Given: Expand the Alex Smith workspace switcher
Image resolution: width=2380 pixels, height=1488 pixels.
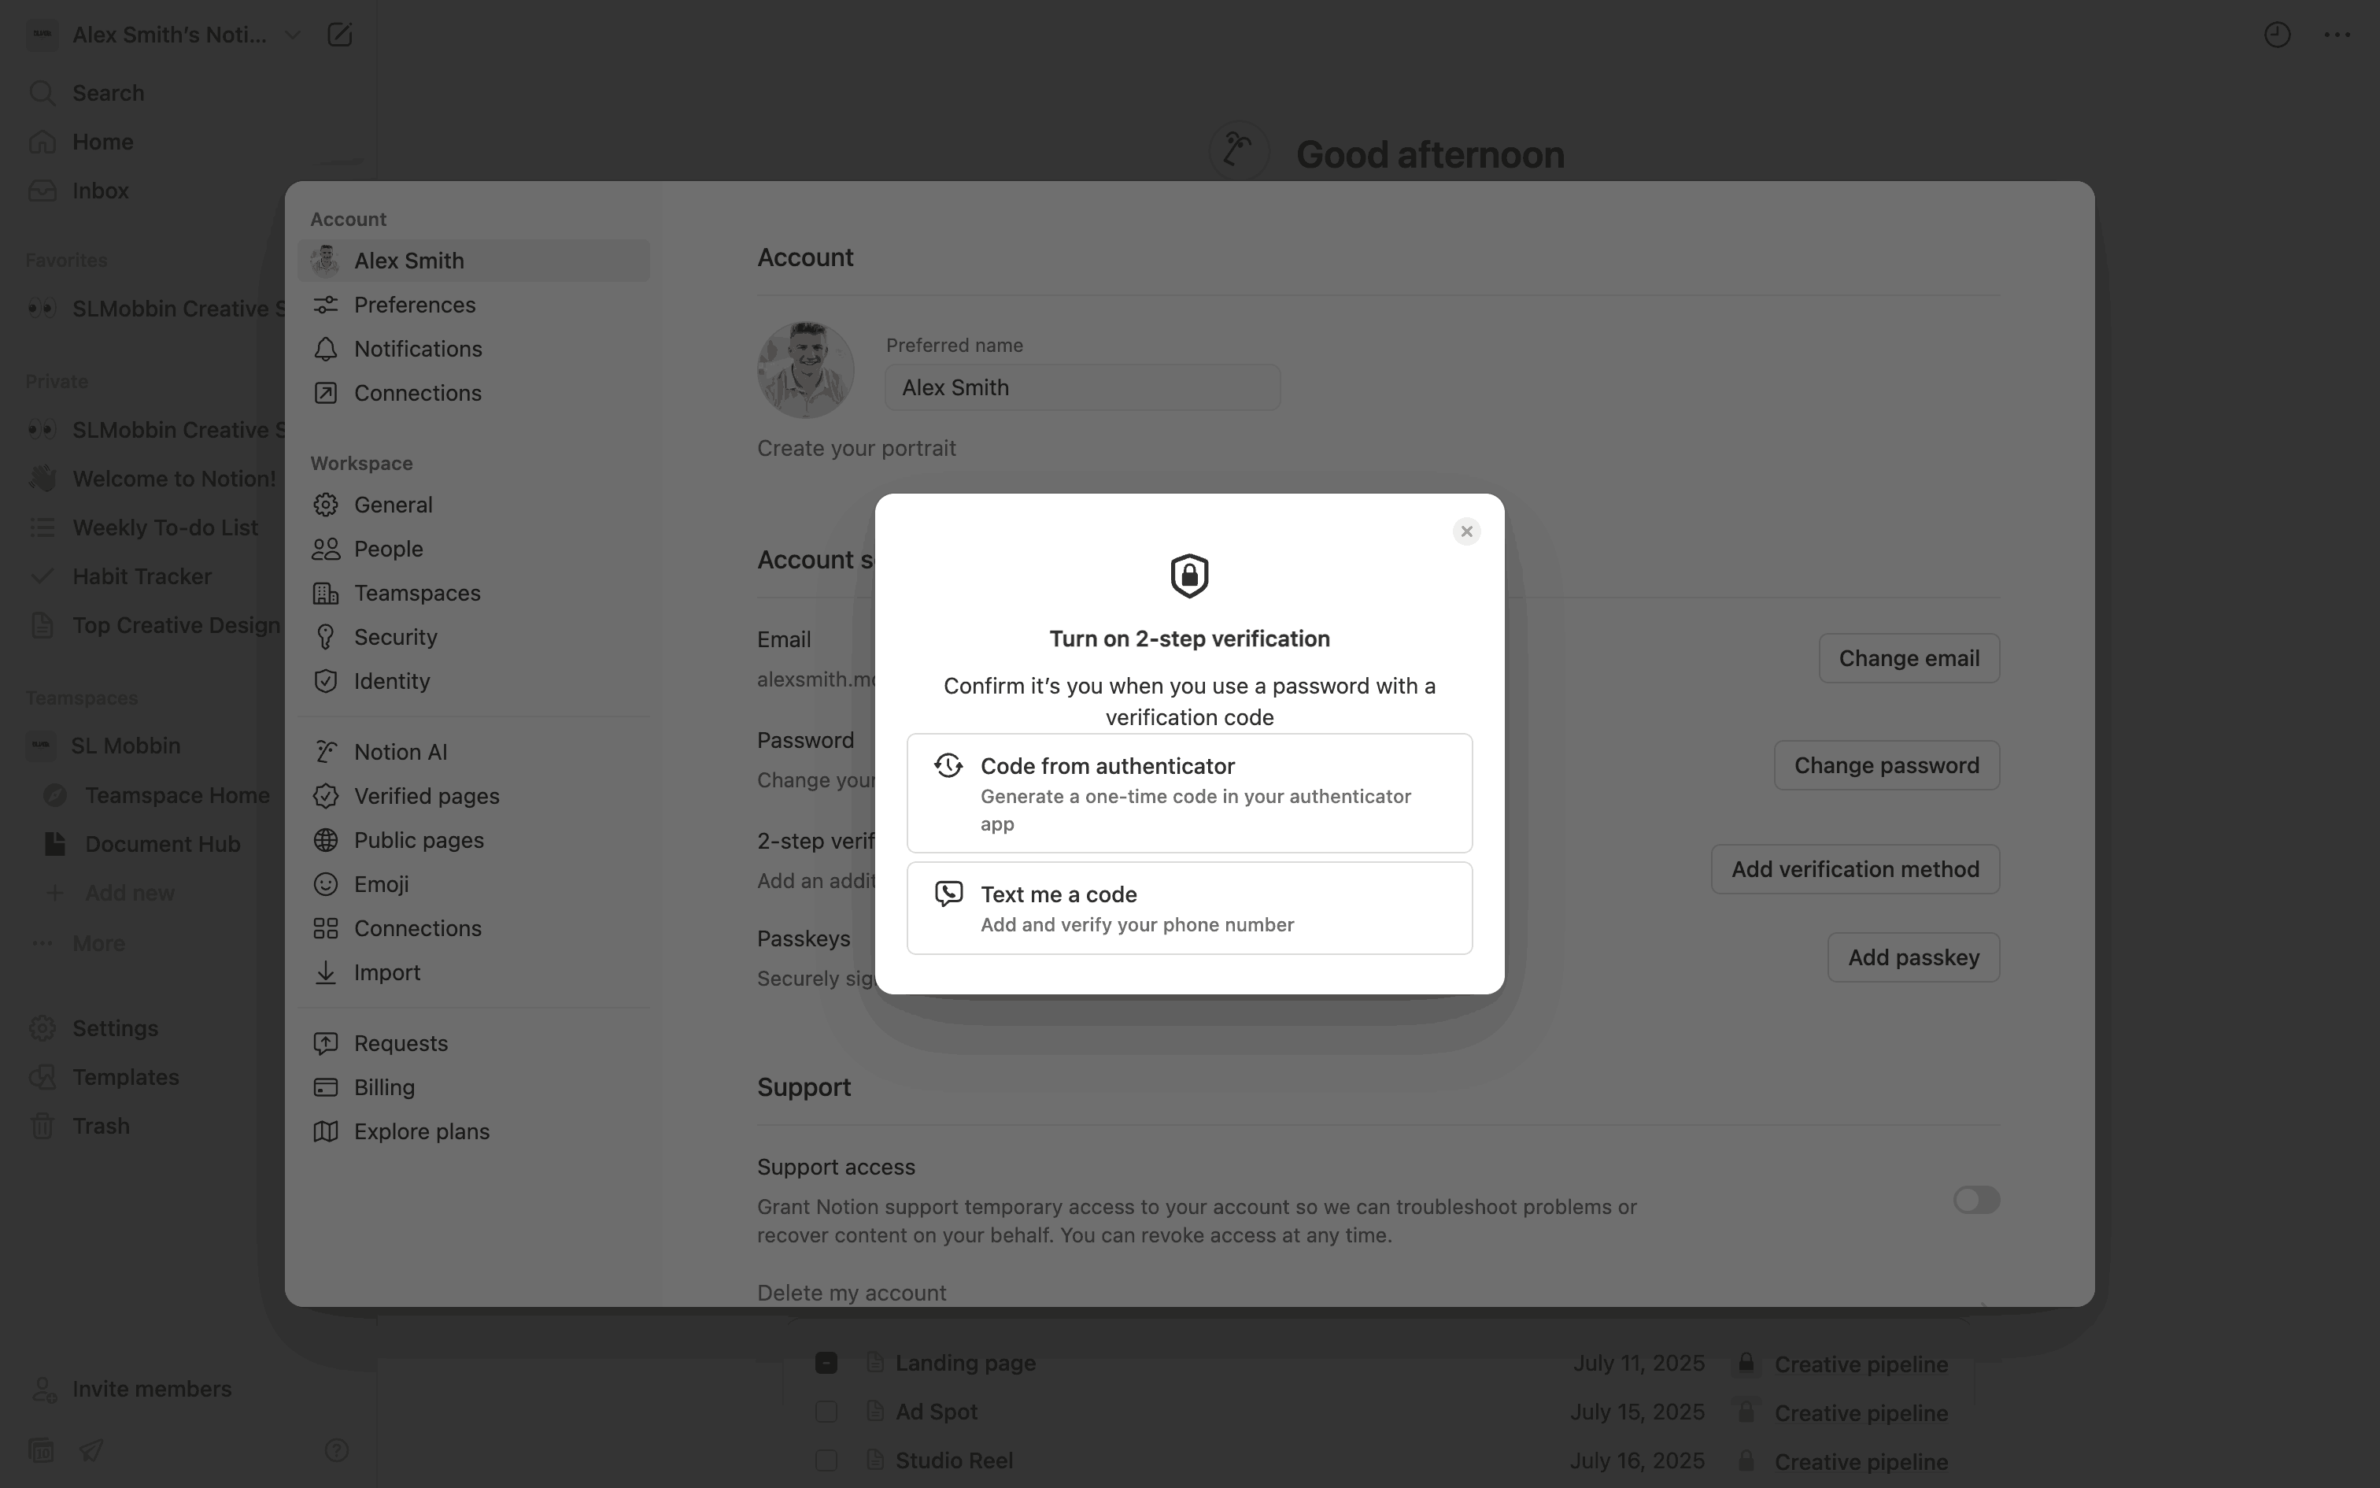Looking at the screenshot, I should [x=292, y=35].
